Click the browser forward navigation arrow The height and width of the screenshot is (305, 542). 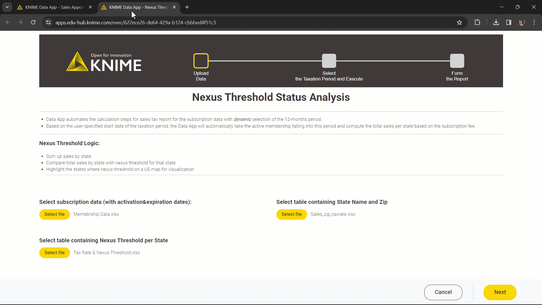(x=21, y=22)
